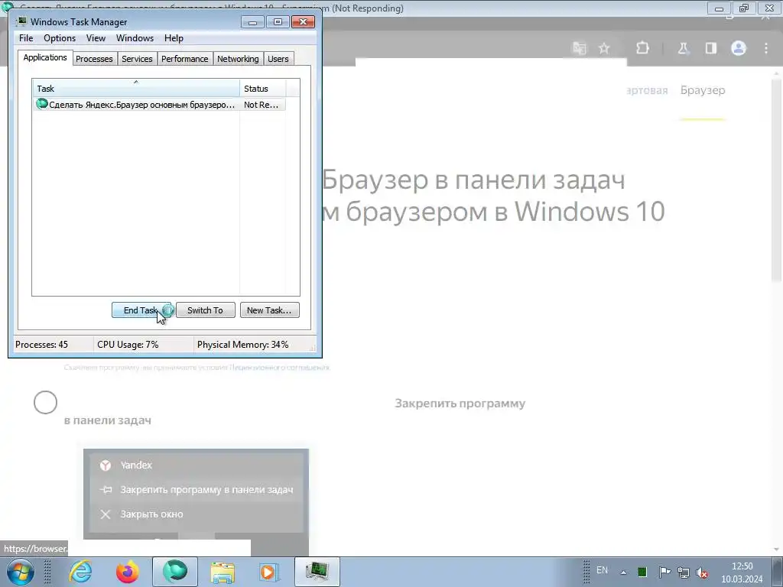
Task: Sort the list by Status column header
Action: click(263, 89)
